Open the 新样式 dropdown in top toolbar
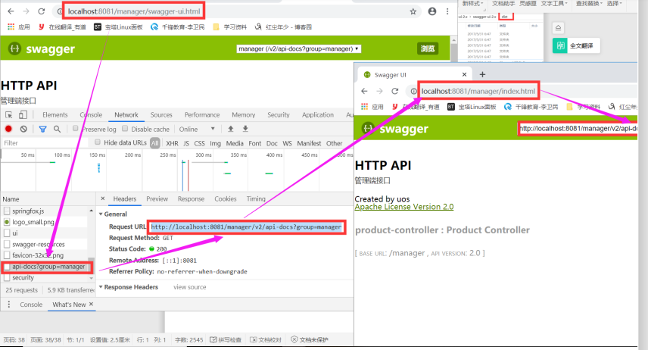648x350 pixels. click(472, 3)
